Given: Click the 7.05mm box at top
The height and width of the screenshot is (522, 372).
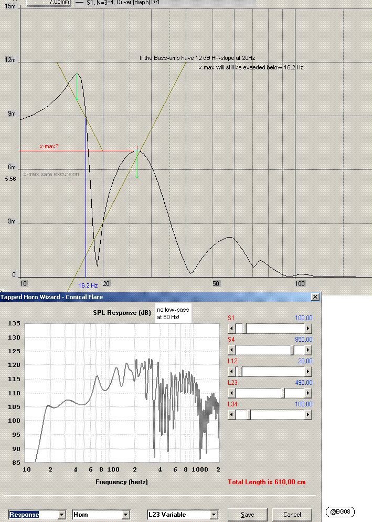Looking at the screenshot, I should (48, 2).
